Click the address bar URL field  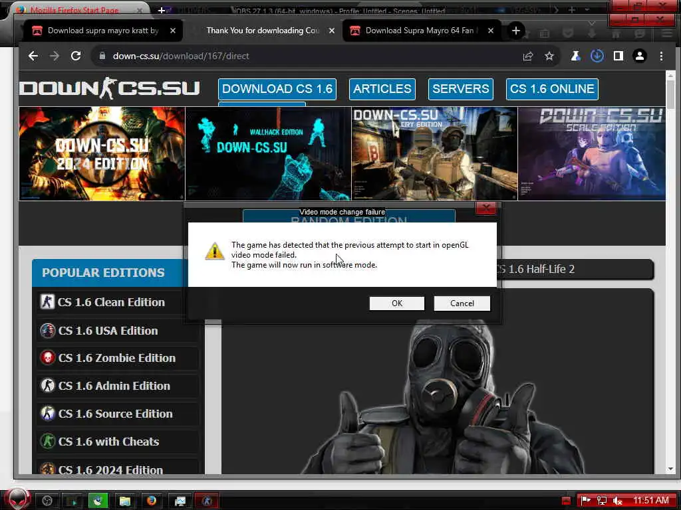(x=304, y=56)
